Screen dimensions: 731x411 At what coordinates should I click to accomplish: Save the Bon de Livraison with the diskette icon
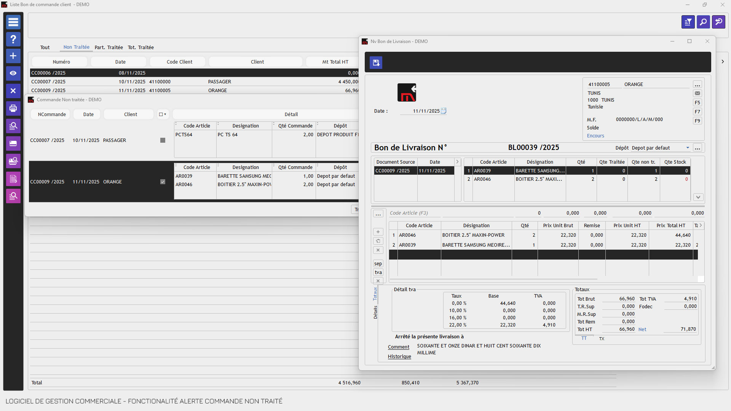[376, 62]
